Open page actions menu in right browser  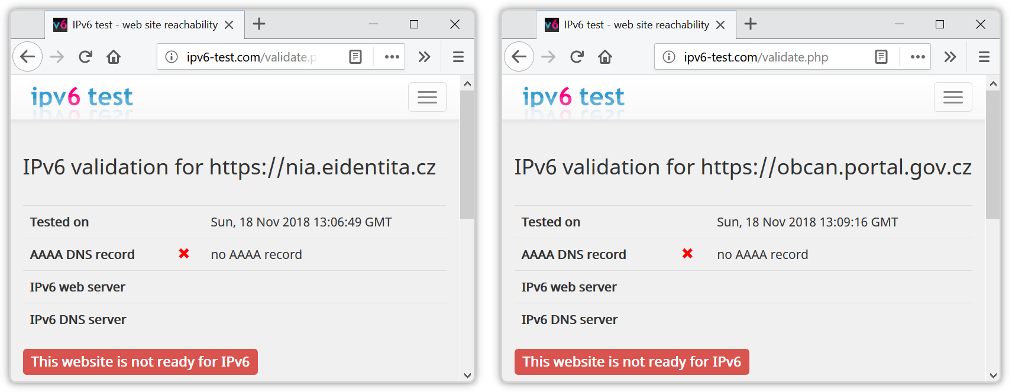coord(917,57)
